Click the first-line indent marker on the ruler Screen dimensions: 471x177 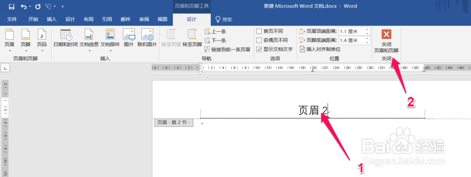click(x=201, y=65)
